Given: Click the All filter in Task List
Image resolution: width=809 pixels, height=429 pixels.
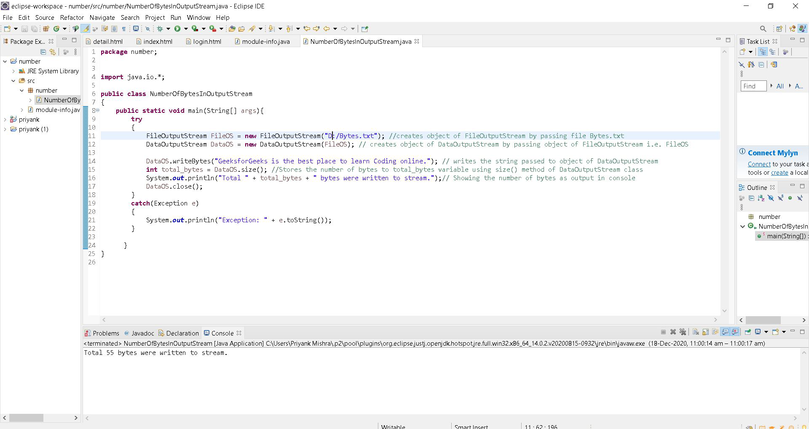Looking at the screenshot, I should click(x=780, y=86).
